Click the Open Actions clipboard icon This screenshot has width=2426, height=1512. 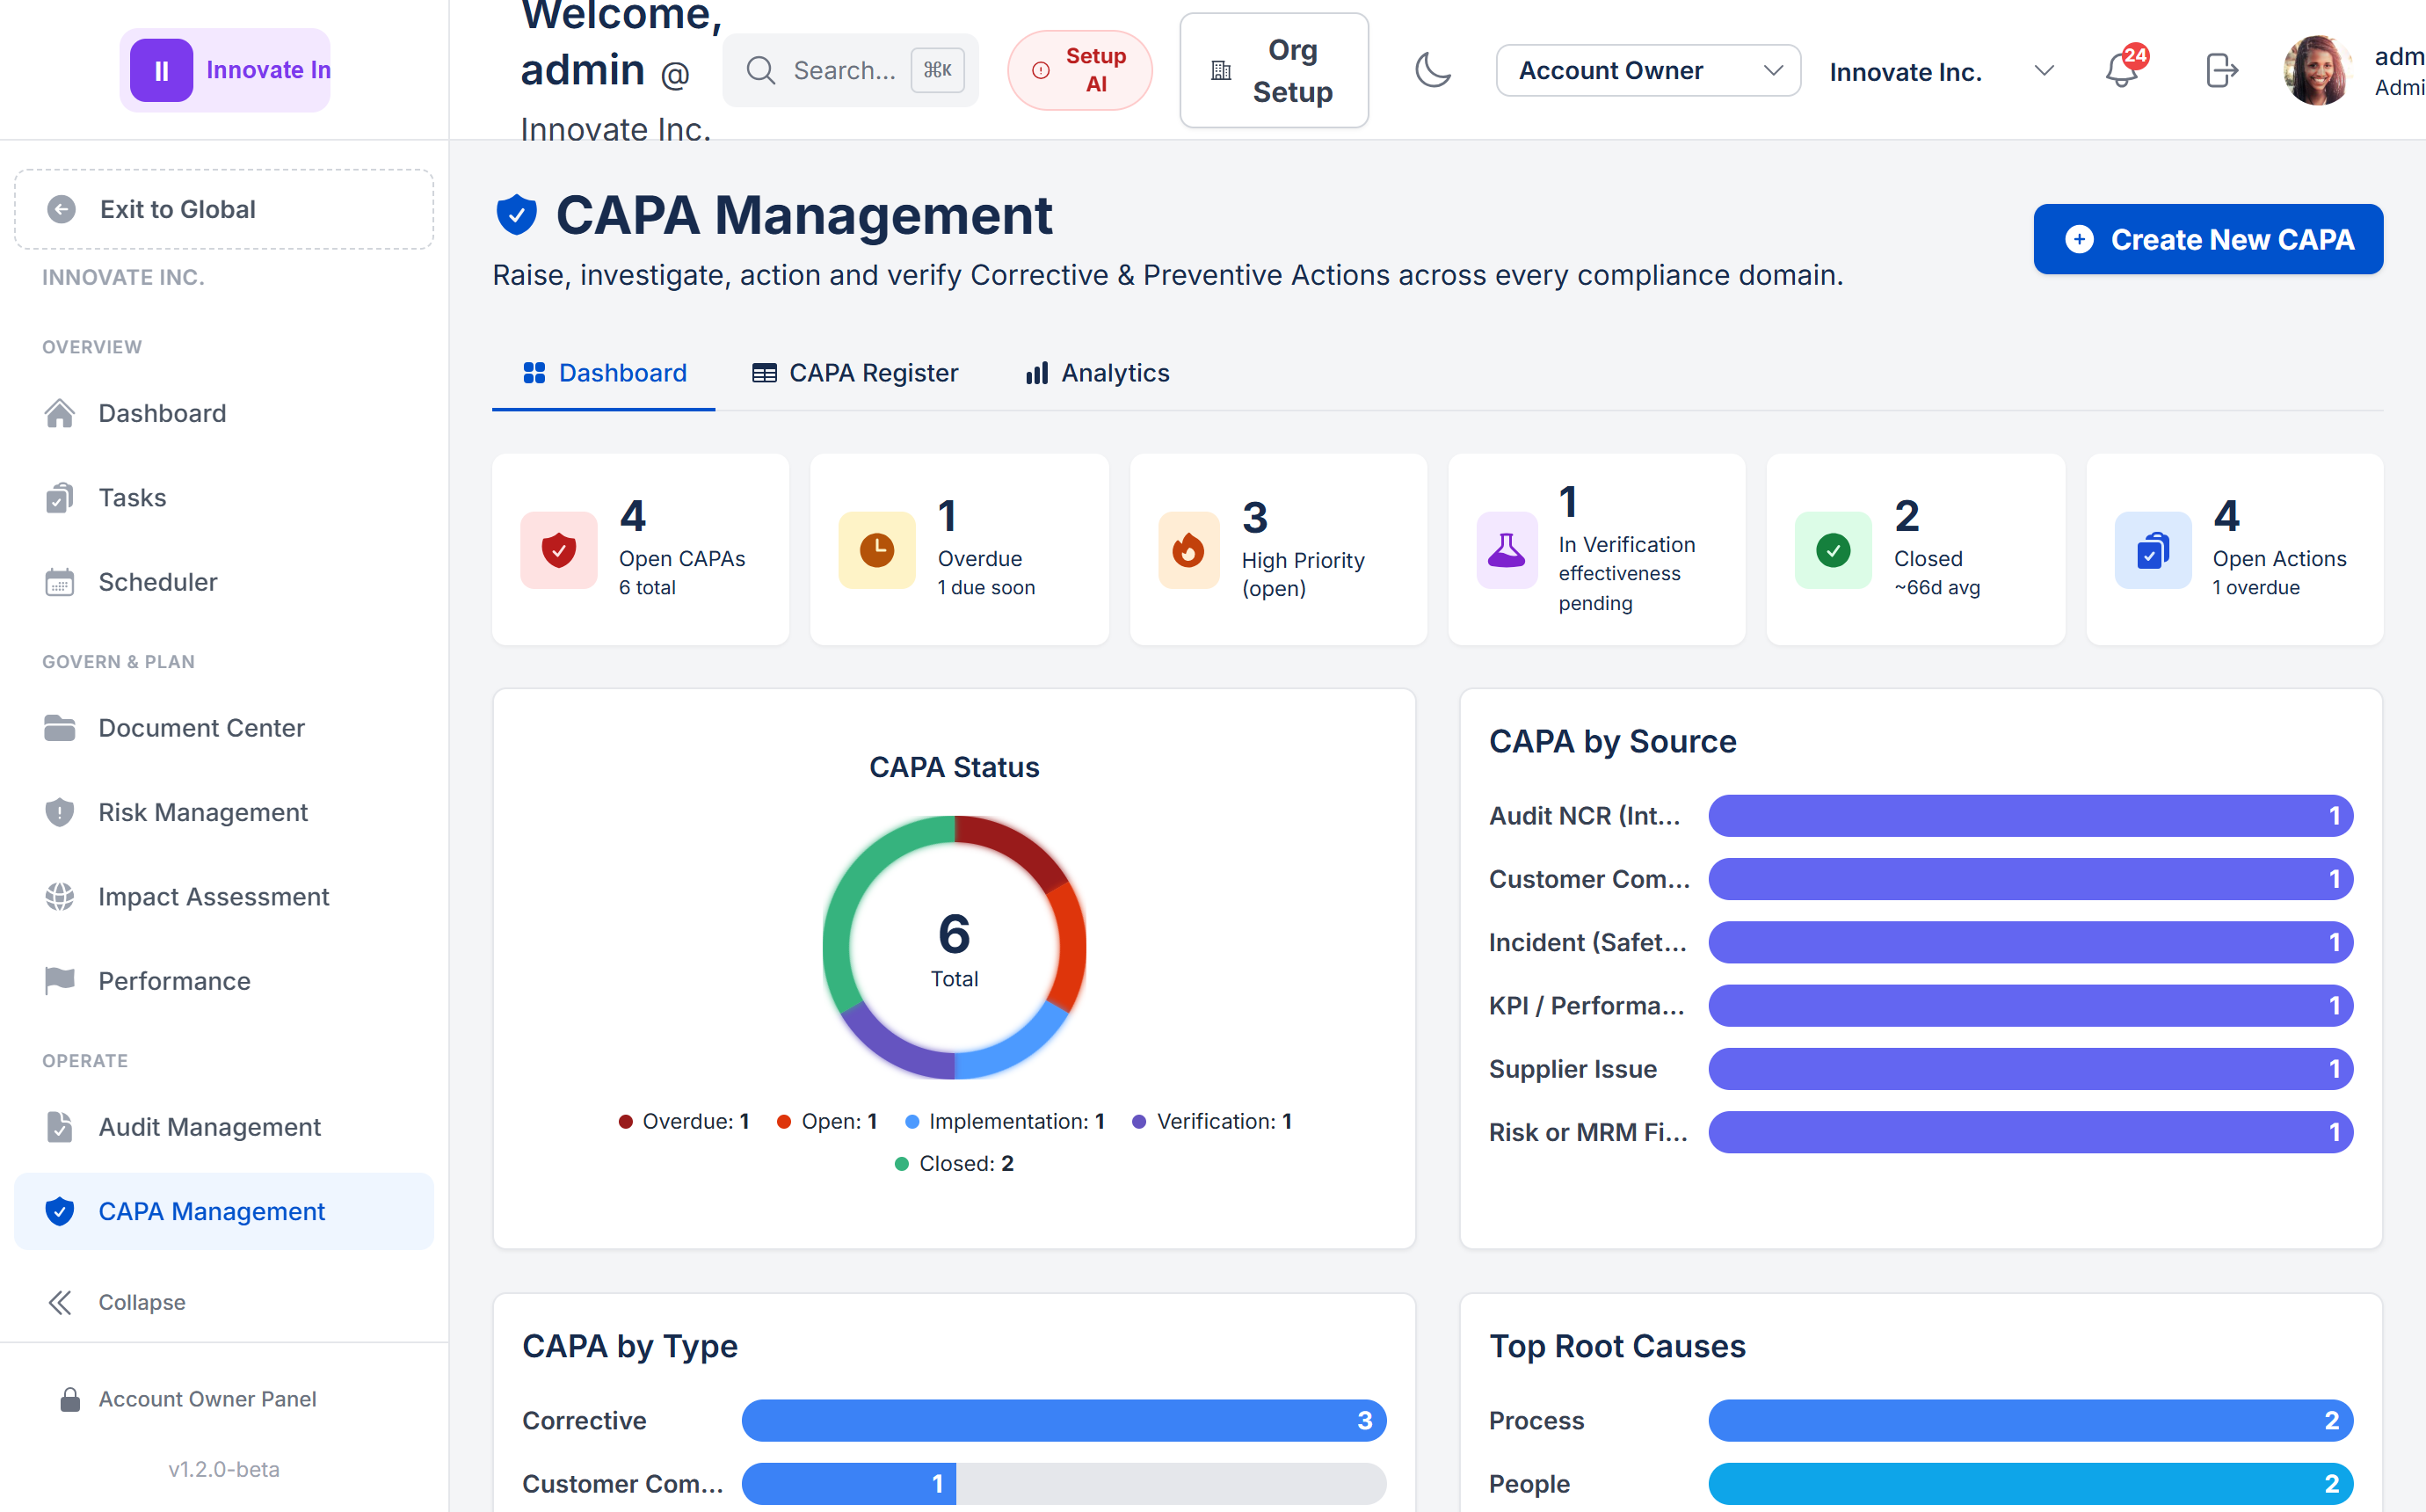click(x=2152, y=550)
